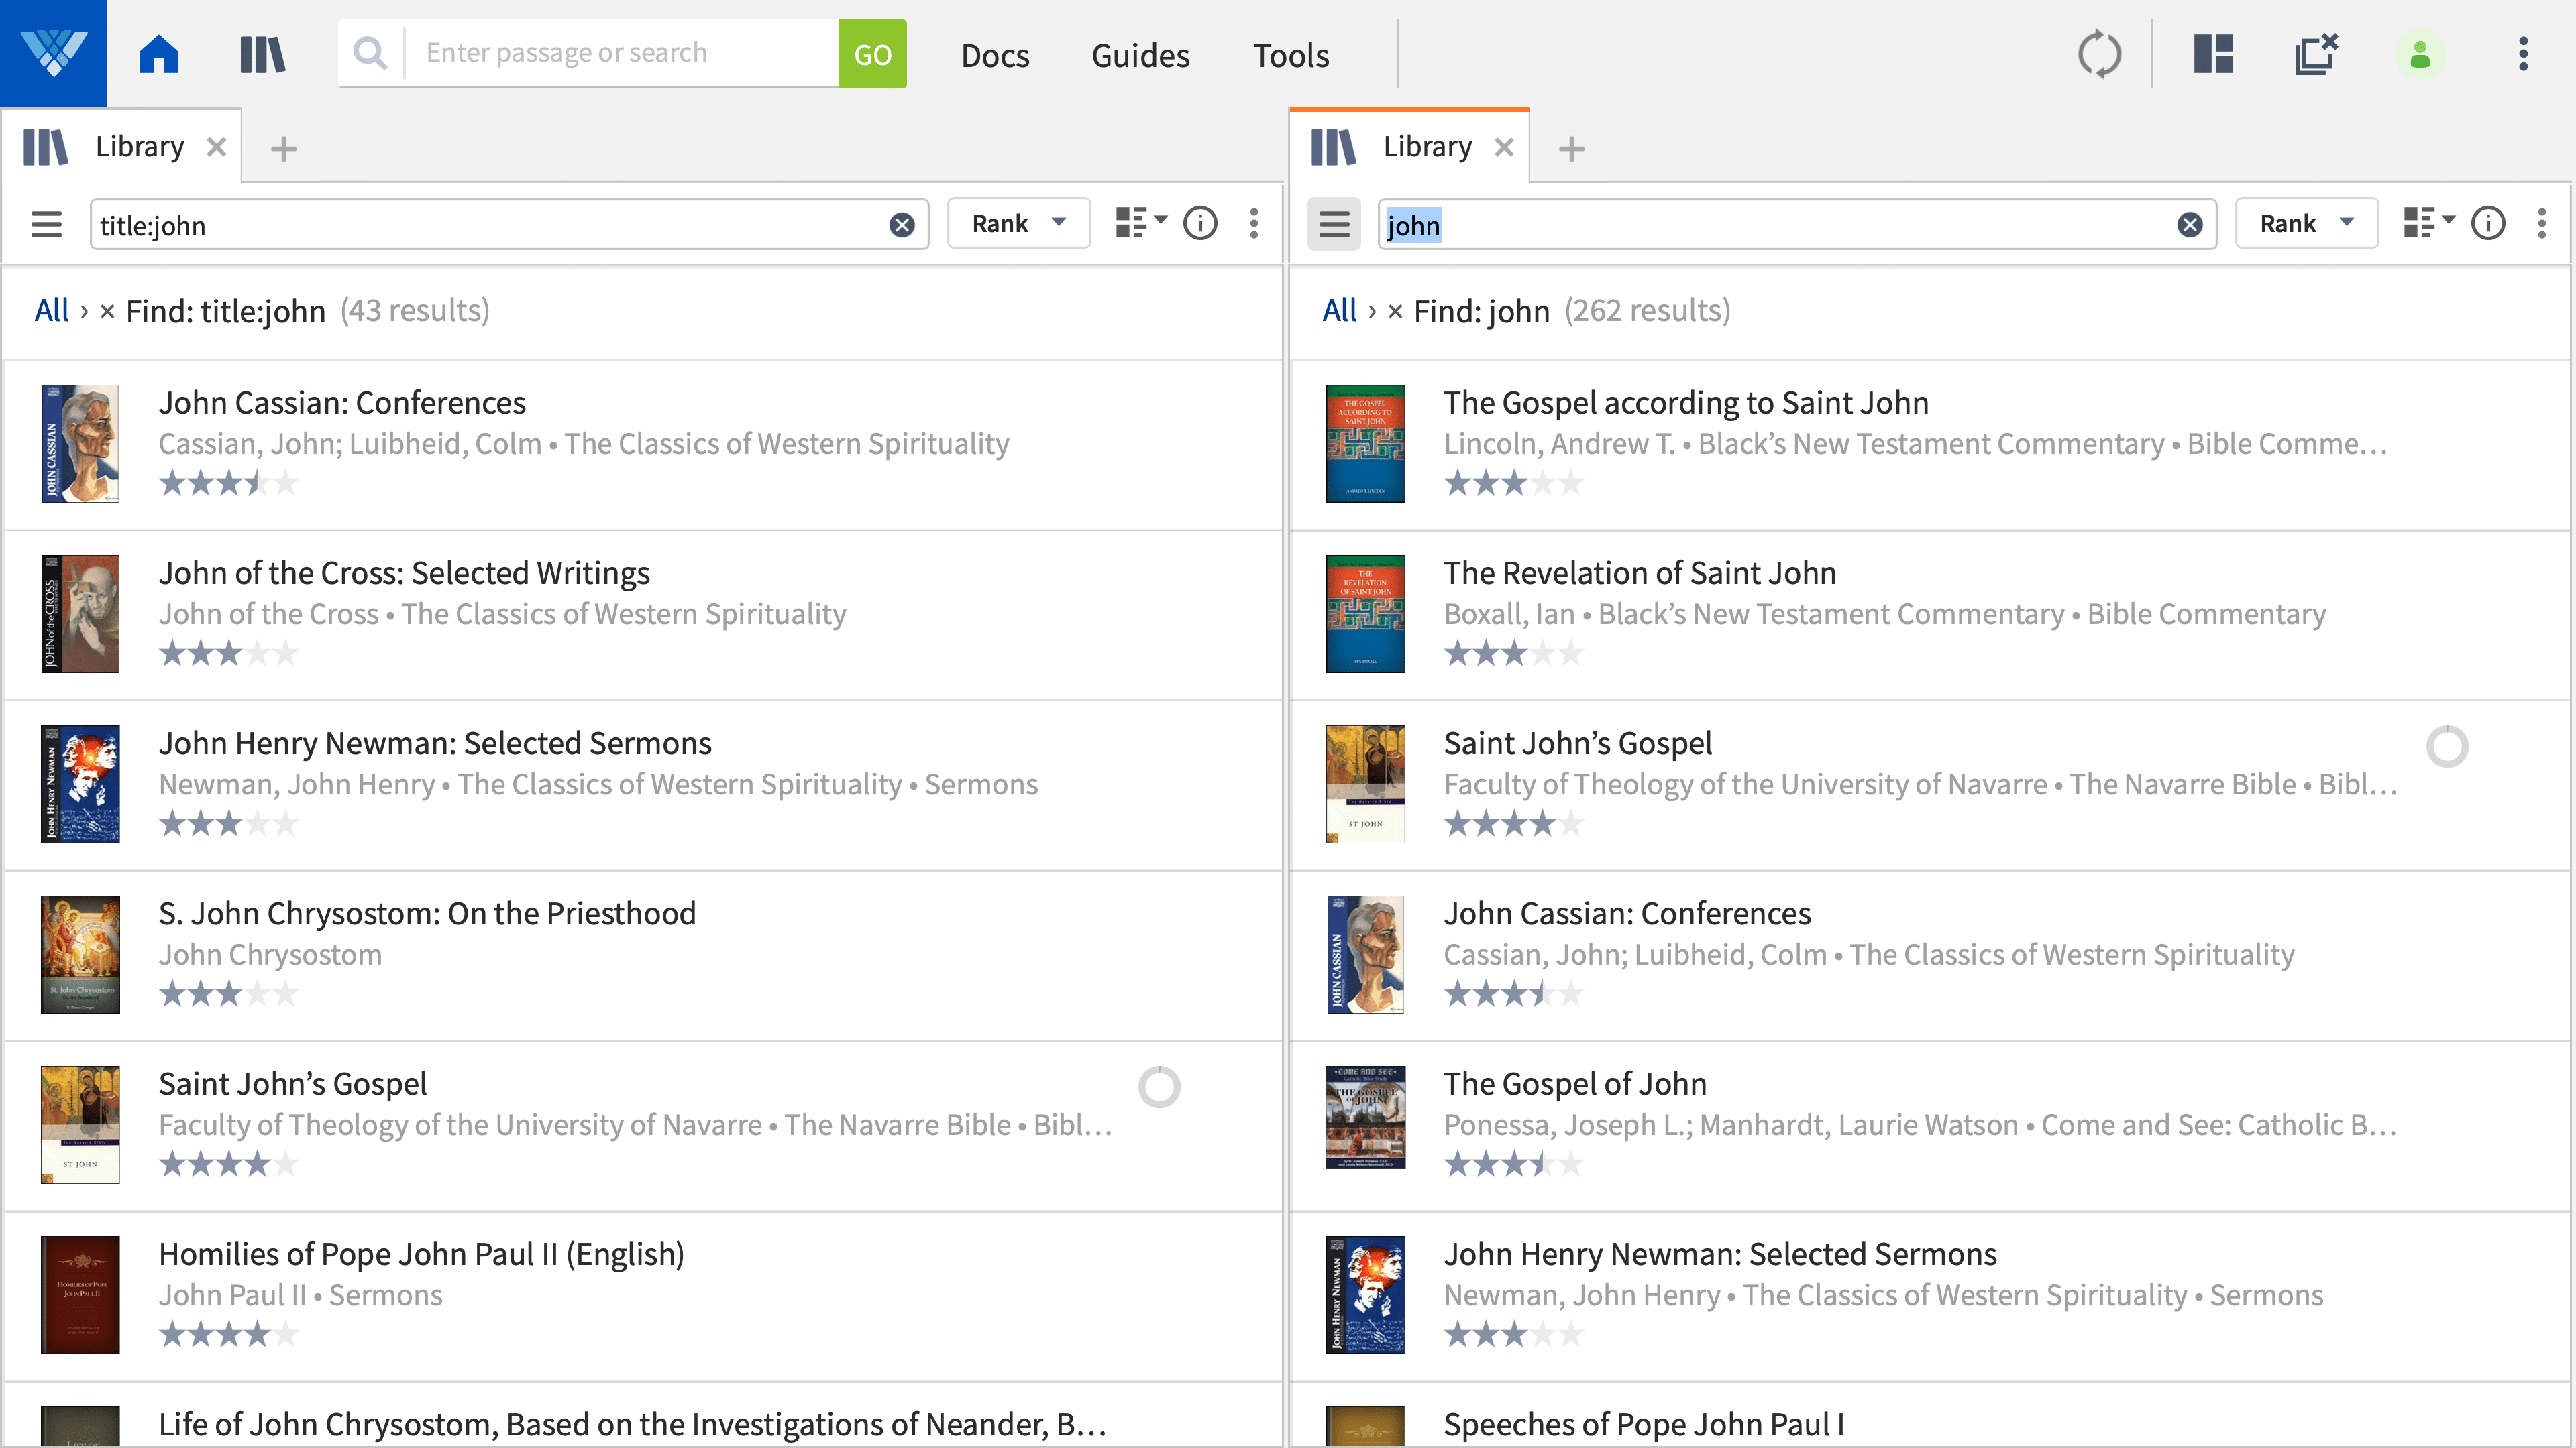Click the Verbum logo icon
The image size is (2576, 1448).
(53, 53)
